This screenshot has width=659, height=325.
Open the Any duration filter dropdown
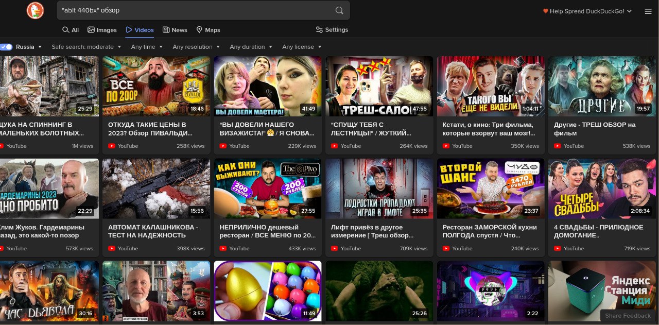[x=251, y=47]
